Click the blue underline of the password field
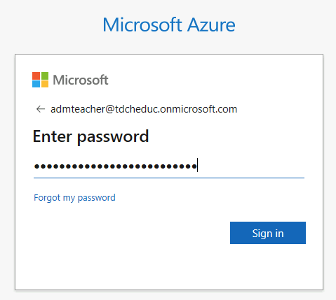 coord(169,178)
